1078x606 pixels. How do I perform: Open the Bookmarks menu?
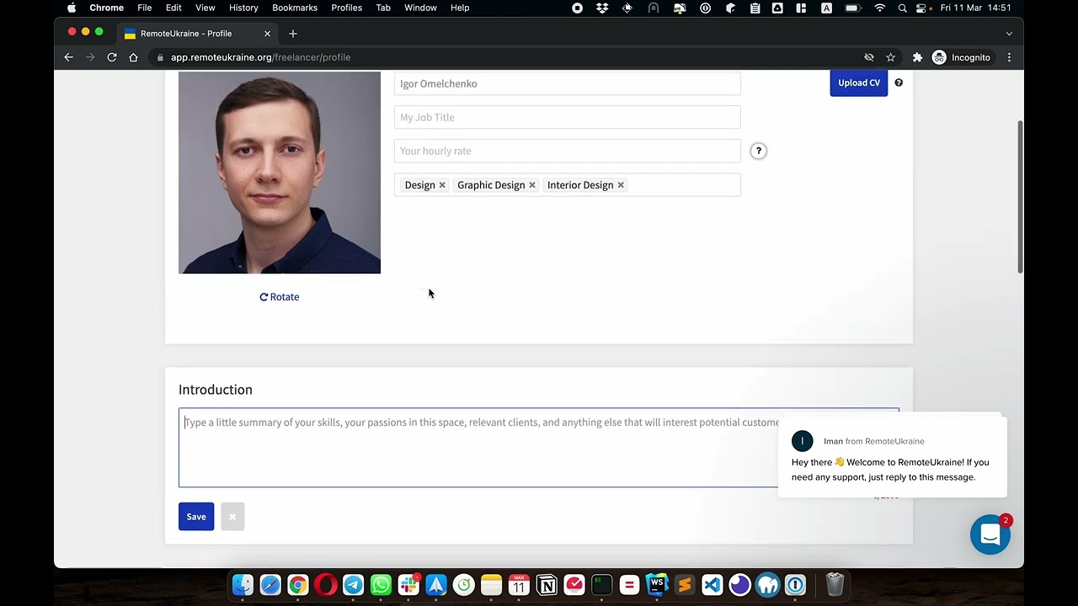(295, 8)
